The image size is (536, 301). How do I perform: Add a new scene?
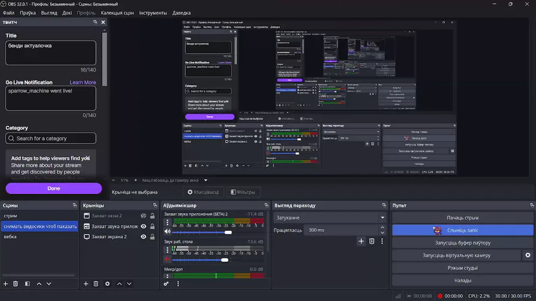(x=5, y=284)
